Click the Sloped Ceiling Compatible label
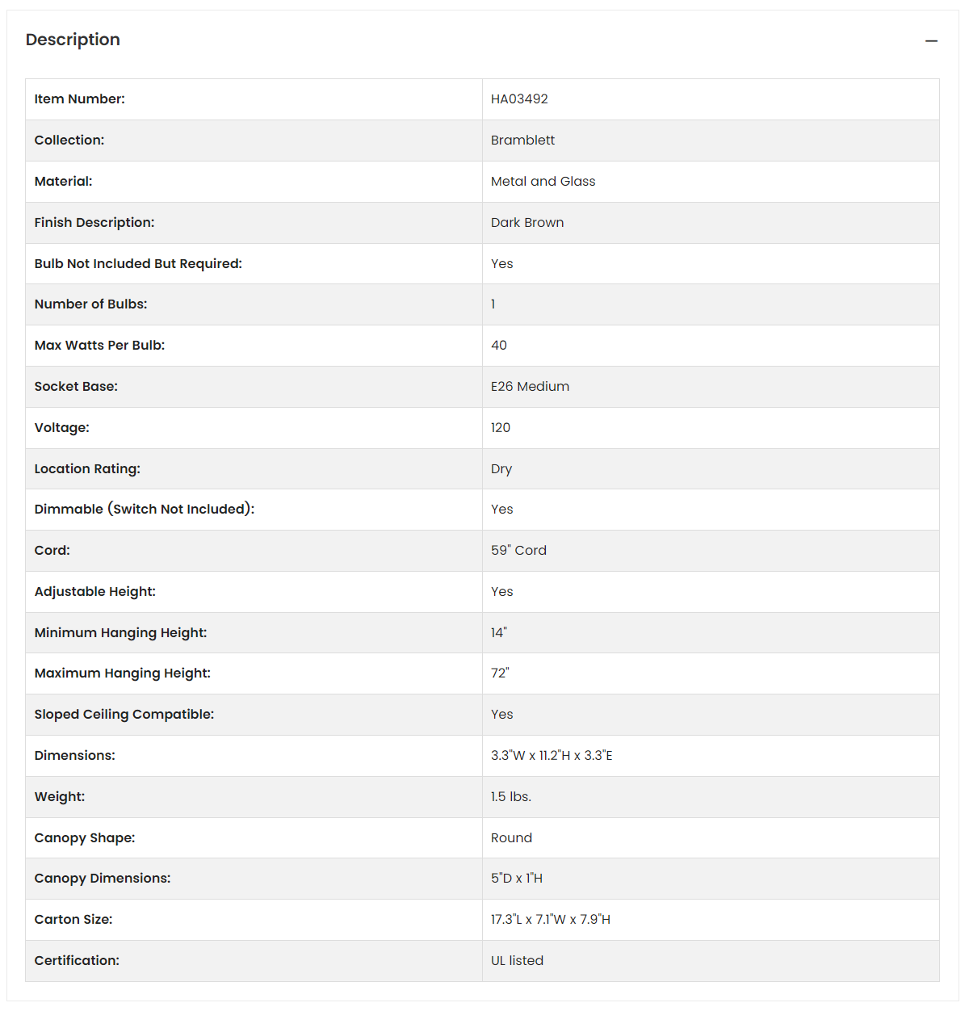The height and width of the screenshot is (1028, 969). point(124,715)
